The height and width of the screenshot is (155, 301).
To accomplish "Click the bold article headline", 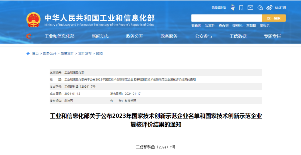I will pos(156,120).
